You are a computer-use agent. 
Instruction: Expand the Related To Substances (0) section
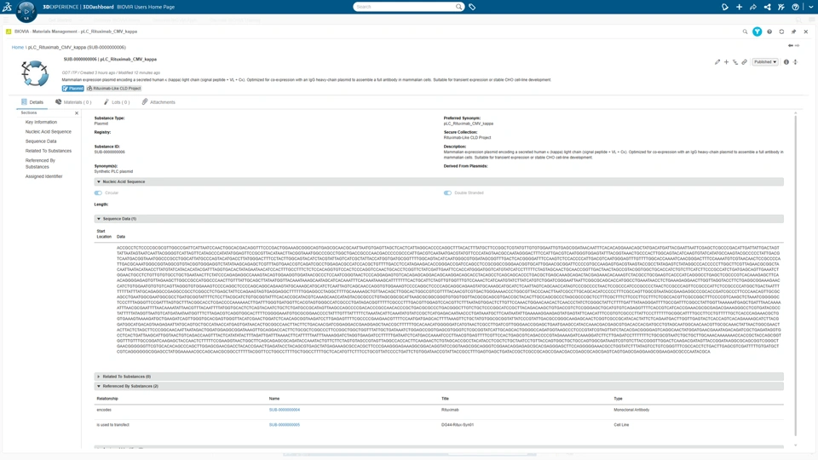439,377
